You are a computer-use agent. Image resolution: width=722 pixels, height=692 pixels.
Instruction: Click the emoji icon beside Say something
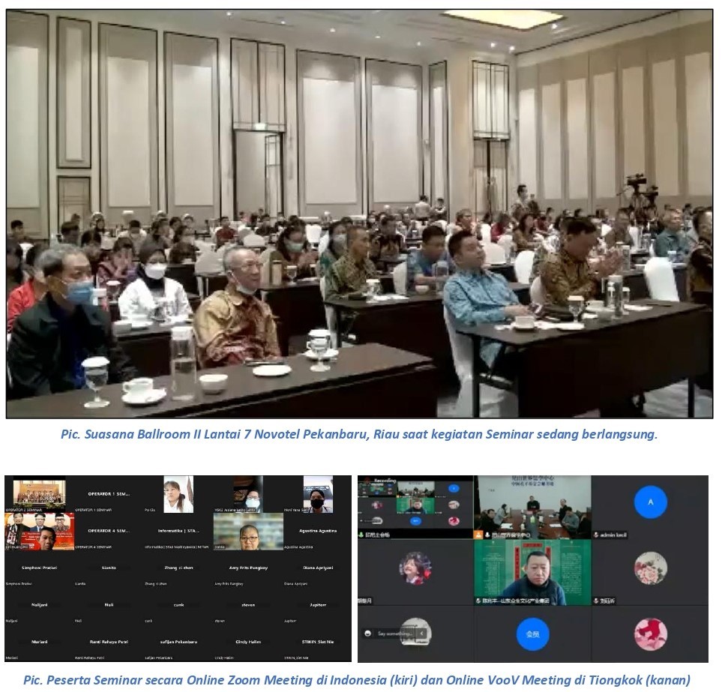[367, 634]
